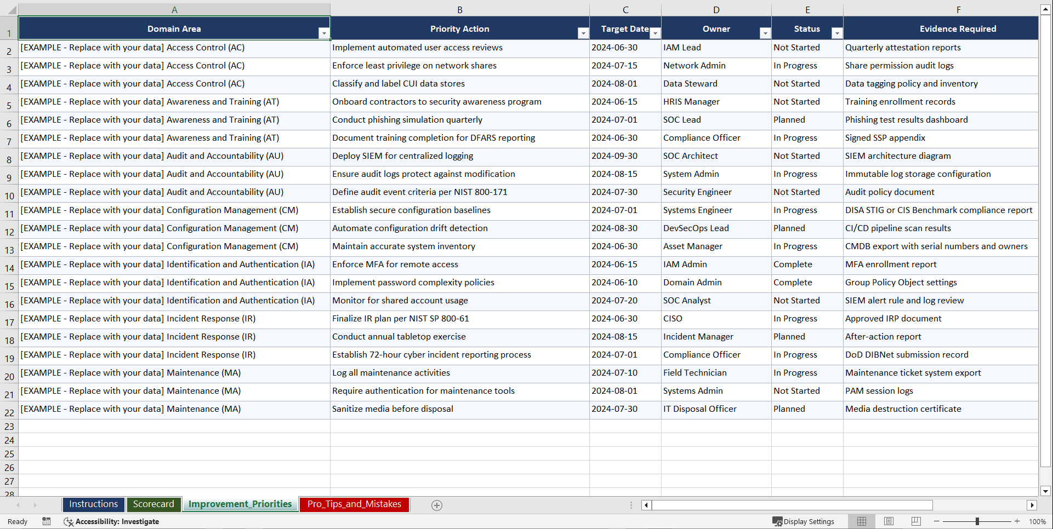This screenshot has width=1053, height=529.
Task: Click the Select All corner triangle
Action: [x=11, y=10]
